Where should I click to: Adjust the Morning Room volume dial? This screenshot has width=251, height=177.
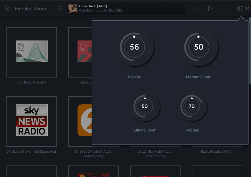coord(198,47)
